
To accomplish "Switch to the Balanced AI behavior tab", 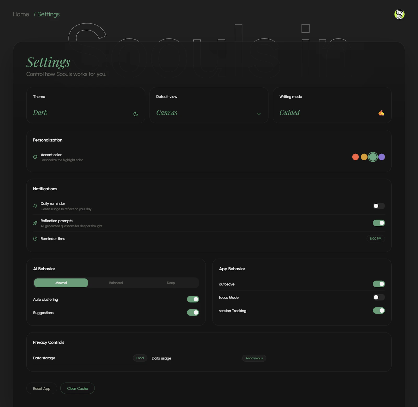I will click(x=116, y=283).
